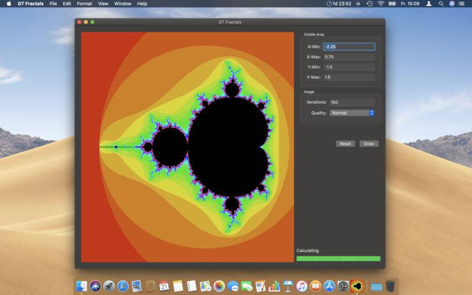
Task: Open Spotlight search magnifier in menu bar
Action: [x=441, y=4]
